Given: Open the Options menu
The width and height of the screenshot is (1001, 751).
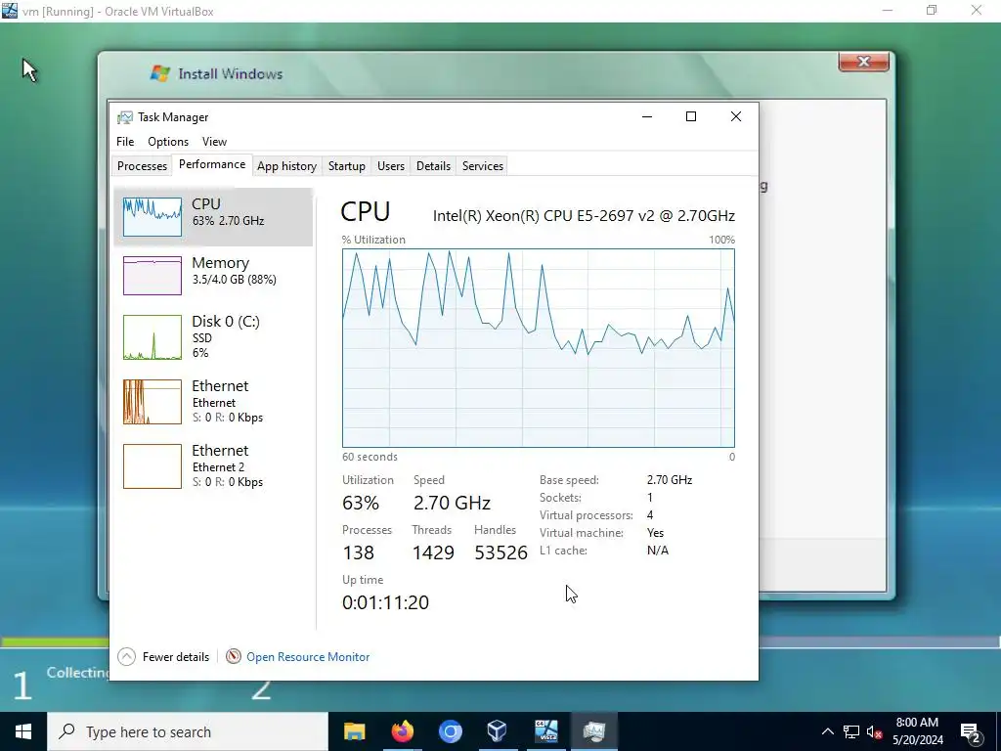Looking at the screenshot, I should (x=168, y=142).
